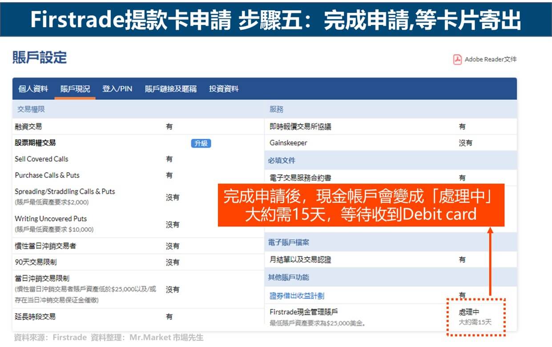
Task: Click the 賬戶最低資產要求$2,000 note
Action: pos(52,202)
